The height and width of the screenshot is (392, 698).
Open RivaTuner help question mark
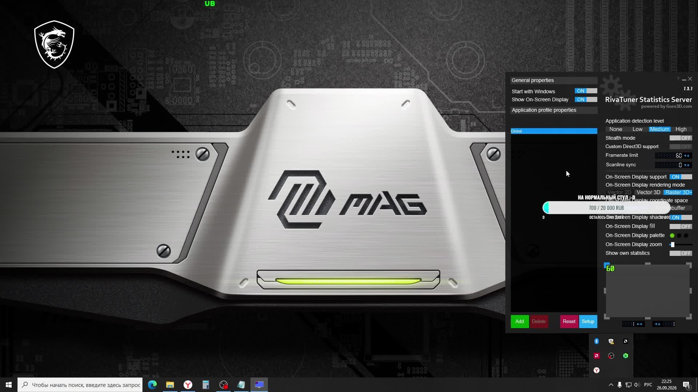(x=678, y=79)
